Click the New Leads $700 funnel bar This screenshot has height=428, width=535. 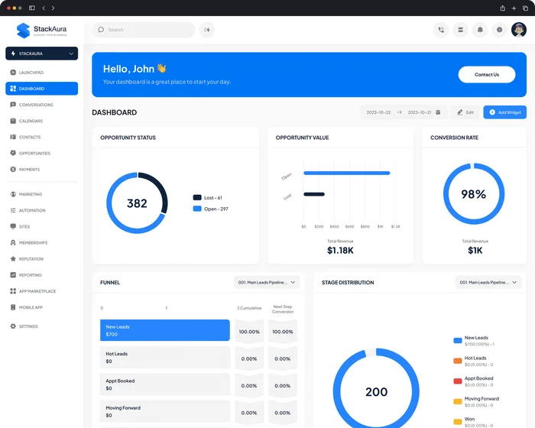165,330
